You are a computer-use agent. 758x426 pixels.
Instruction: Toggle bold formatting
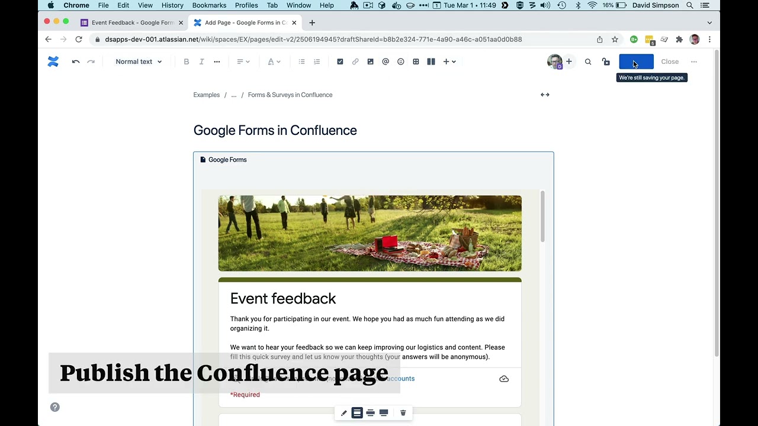(x=187, y=62)
